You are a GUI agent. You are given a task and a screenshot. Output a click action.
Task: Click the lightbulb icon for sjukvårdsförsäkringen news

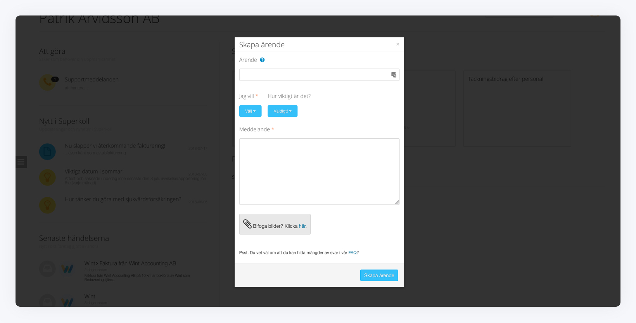[x=47, y=205]
